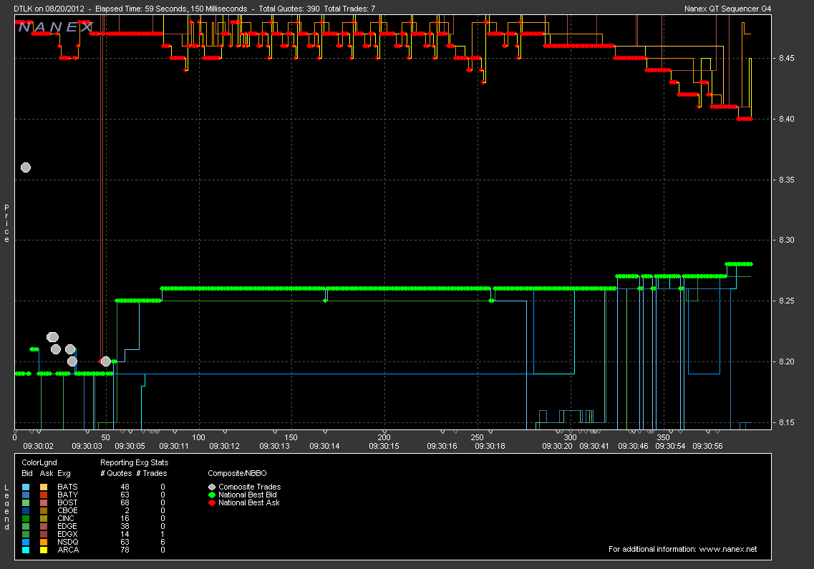814x569 pixels.
Task: Click the 8.35 price axis label
Action: (x=787, y=180)
